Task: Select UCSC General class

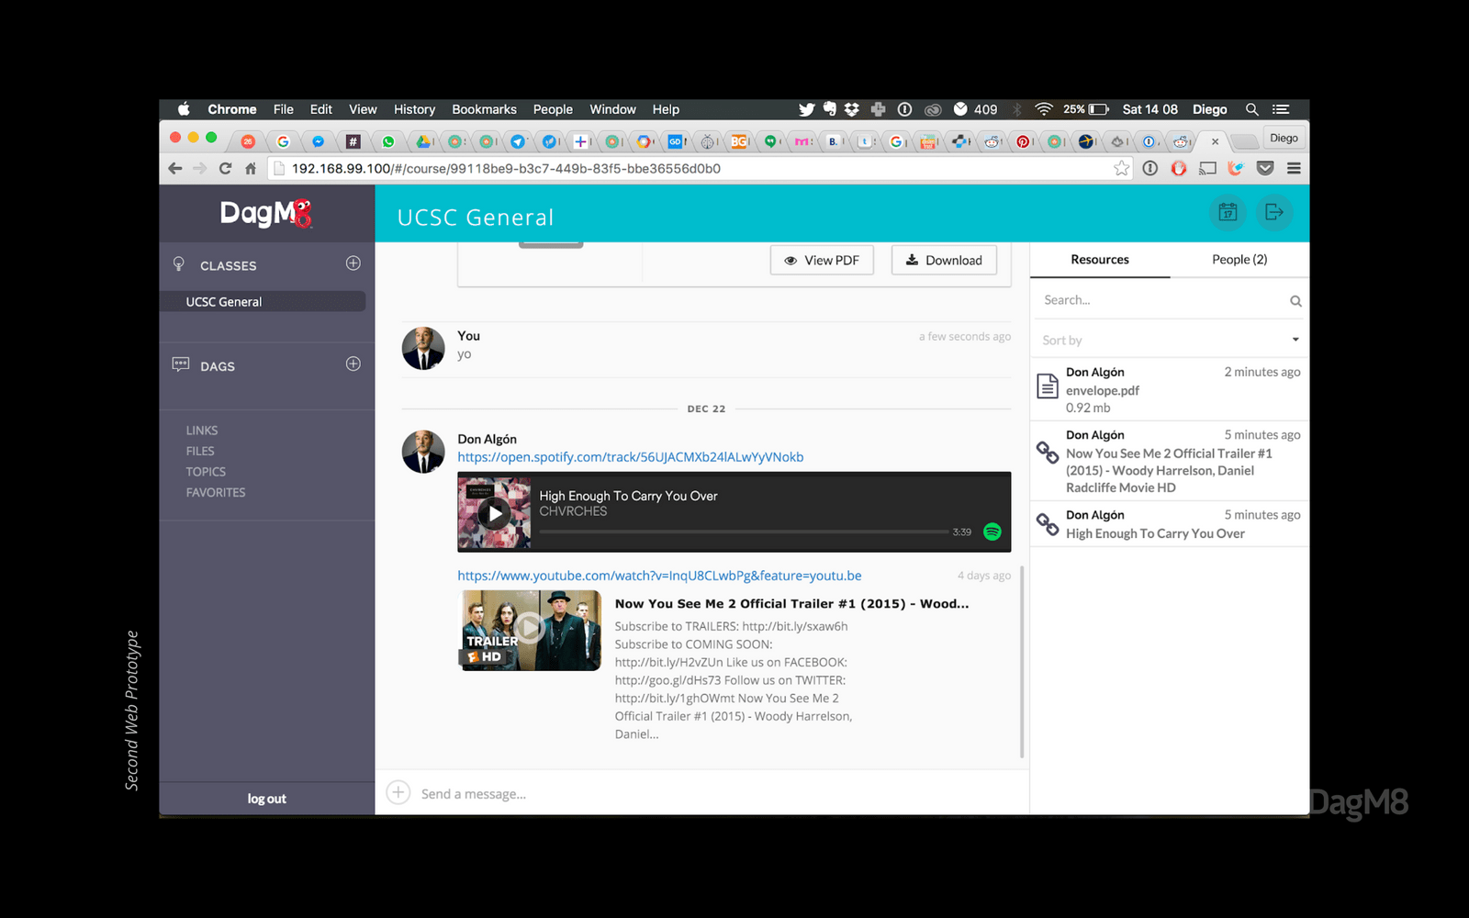Action: click(263, 302)
